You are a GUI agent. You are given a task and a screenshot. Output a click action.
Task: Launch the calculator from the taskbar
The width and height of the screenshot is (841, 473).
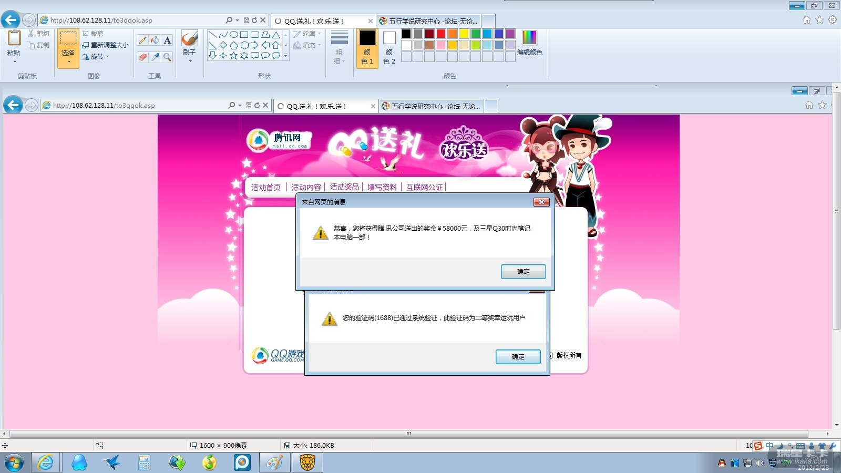coord(144,463)
